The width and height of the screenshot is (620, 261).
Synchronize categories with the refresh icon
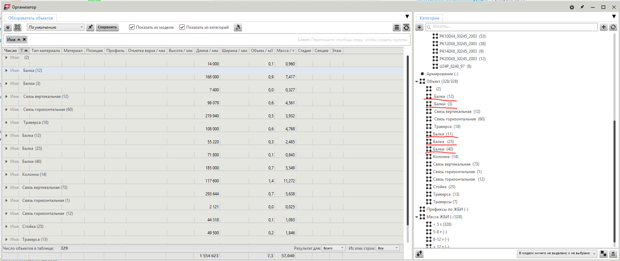[613, 27]
